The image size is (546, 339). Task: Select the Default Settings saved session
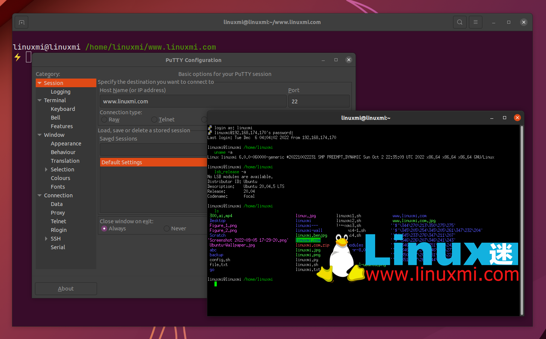tap(132, 162)
